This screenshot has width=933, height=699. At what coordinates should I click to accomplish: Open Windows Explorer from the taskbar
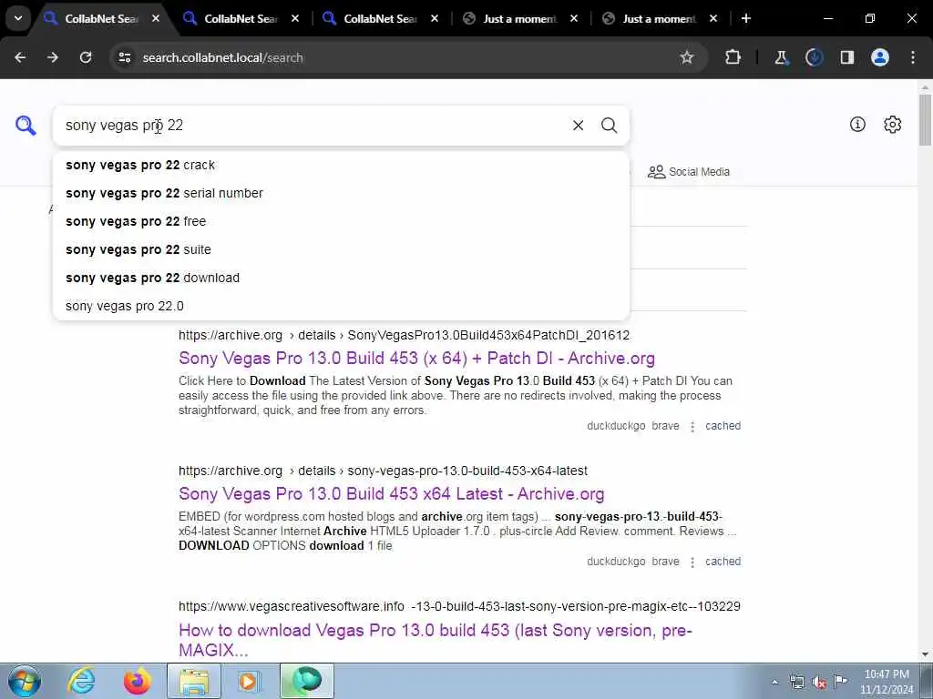click(x=194, y=682)
